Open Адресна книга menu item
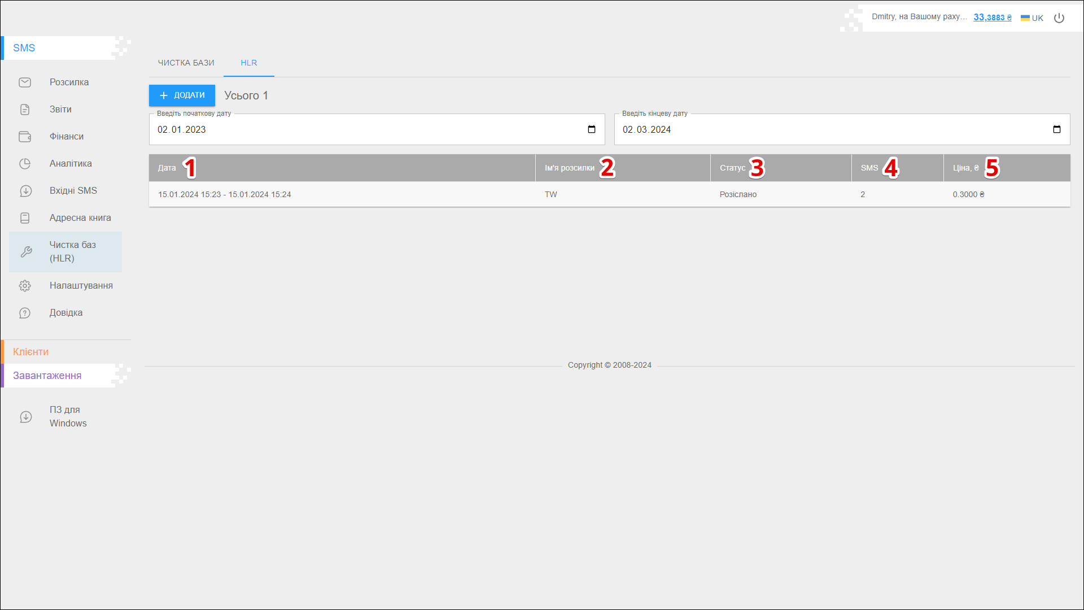This screenshot has height=610, width=1084. click(80, 218)
